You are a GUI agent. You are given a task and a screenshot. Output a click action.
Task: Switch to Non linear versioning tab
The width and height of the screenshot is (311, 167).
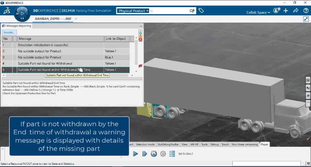(x=245, y=144)
